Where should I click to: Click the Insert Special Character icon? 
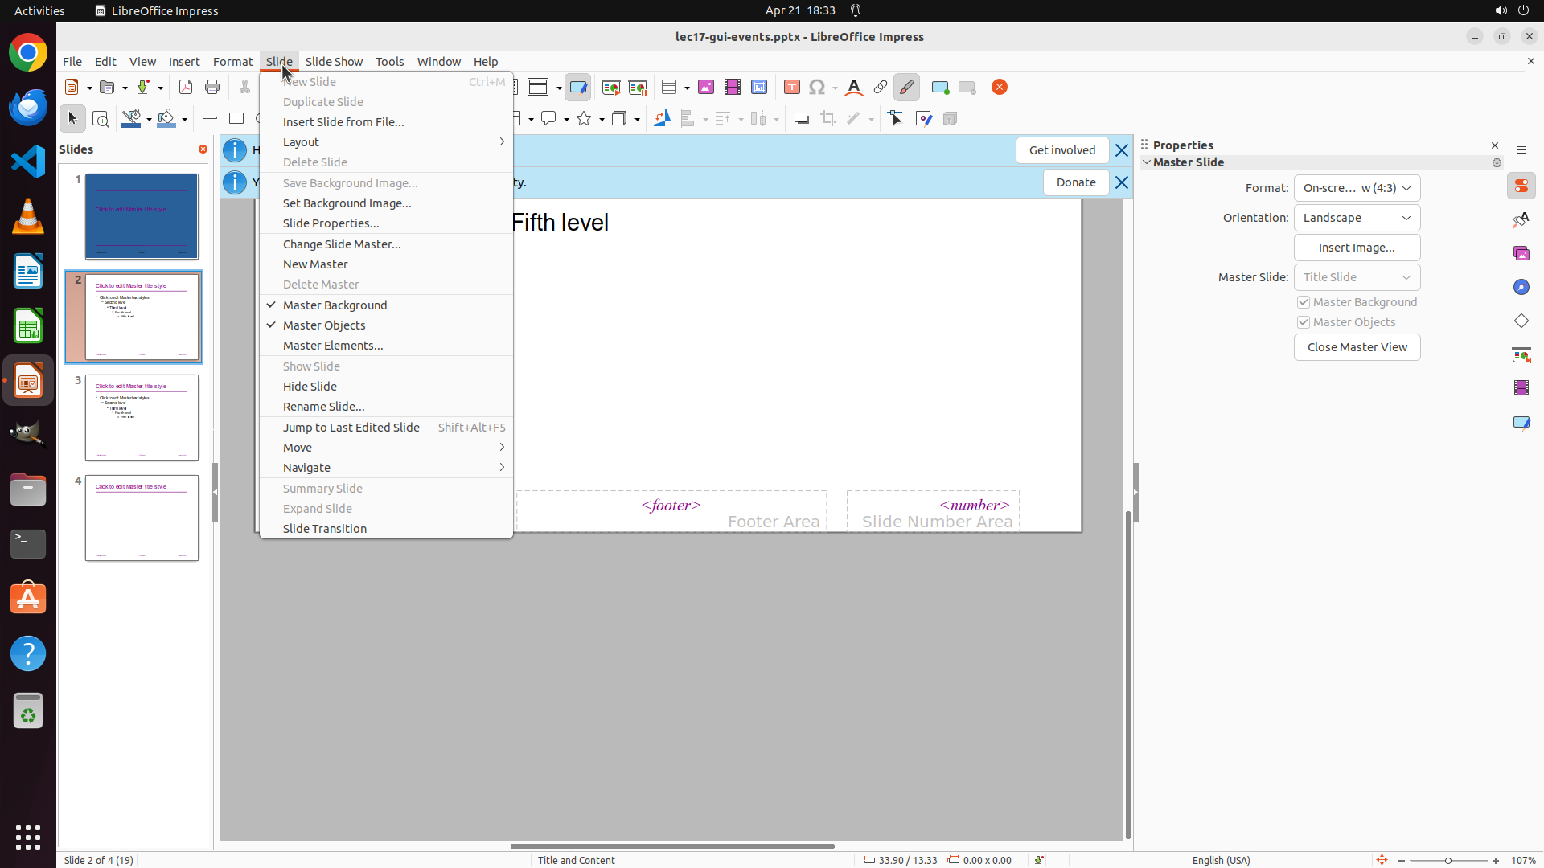[818, 88]
